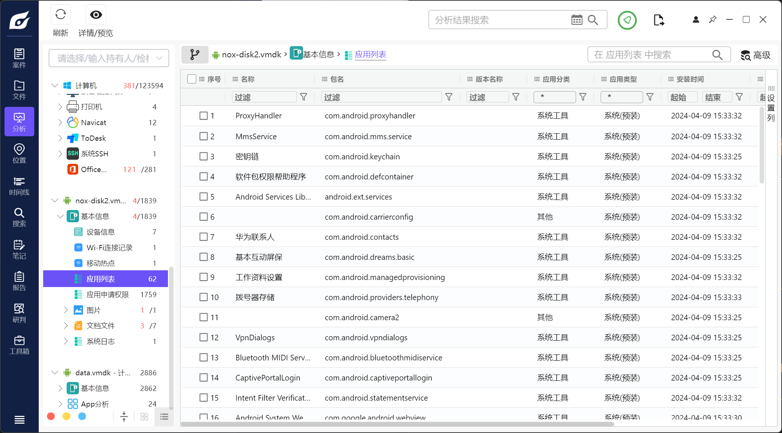Select 设备信息 in the tree

tap(101, 232)
